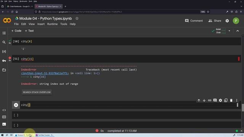The image size is (244, 137).
Task: Go back in browser history
Action: point(3,12)
